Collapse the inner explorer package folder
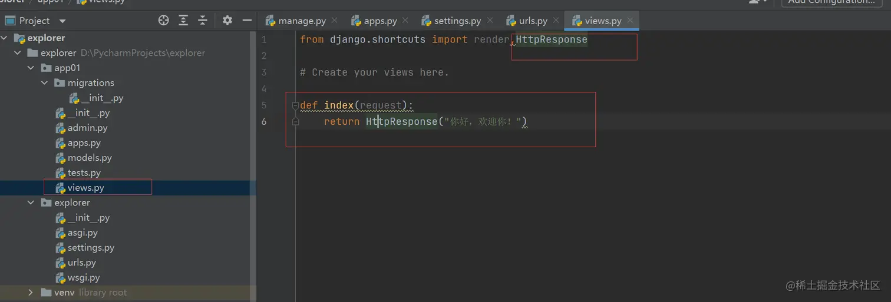Image resolution: width=891 pixels, height=302 pixels. tap(31, 203)
